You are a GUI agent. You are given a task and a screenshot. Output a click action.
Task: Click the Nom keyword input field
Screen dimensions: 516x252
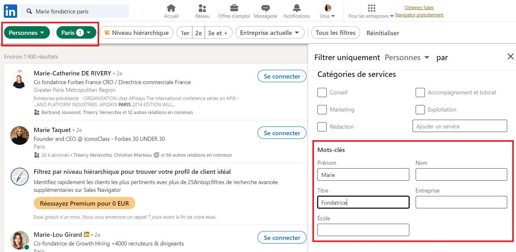pyautogui.click(x=461, y=174)
